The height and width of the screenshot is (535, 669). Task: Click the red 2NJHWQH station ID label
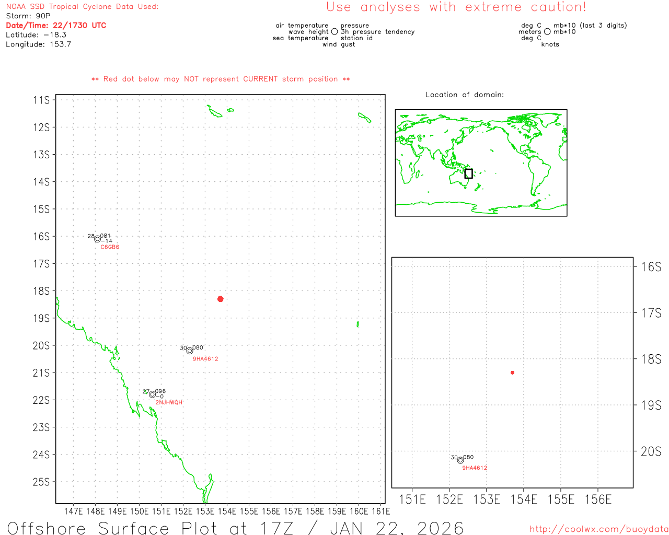[x=169, y=402]
